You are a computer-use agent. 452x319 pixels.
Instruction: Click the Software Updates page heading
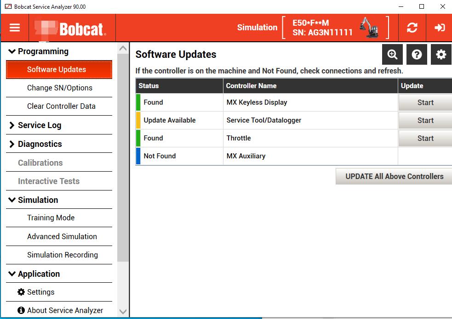(x=176, y=54)
